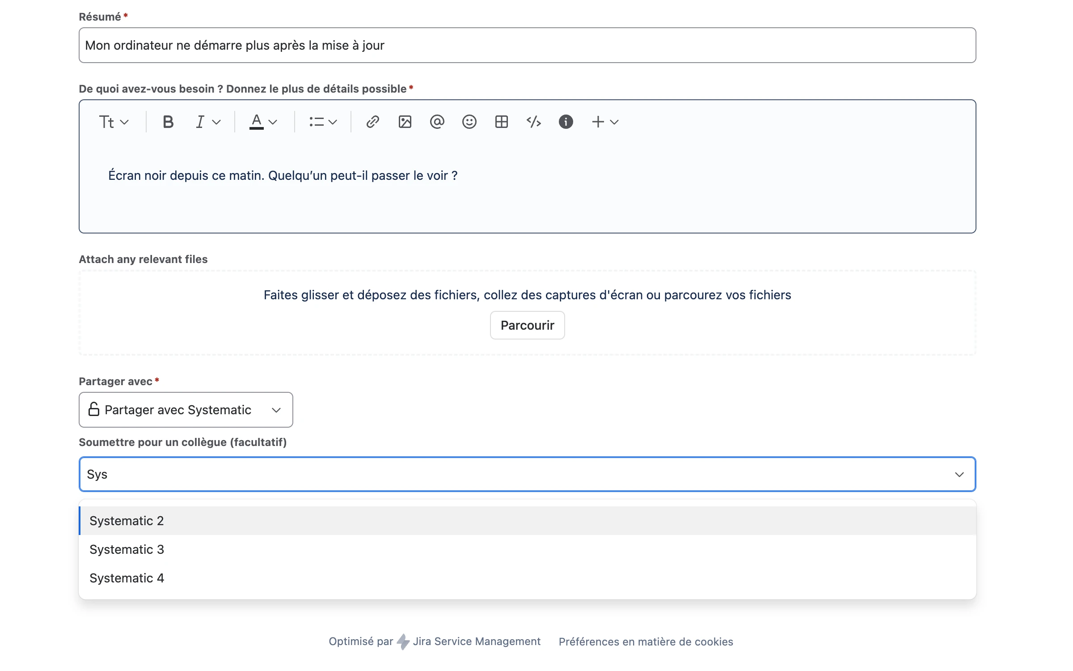Open the Partager avec Systematic dropdown
1073x671 pixels.
tap(186, 410)
